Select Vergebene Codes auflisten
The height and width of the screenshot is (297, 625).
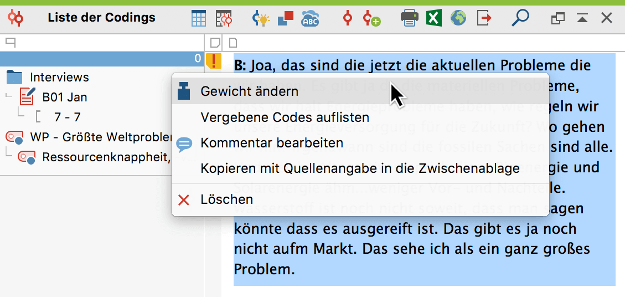pyautogui.click(x=360, y=117)
